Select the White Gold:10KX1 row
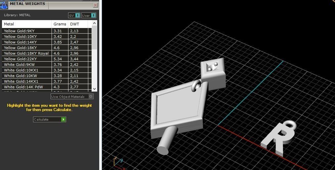This screenshot has width=335, height=170. click(x=47, y=70)
